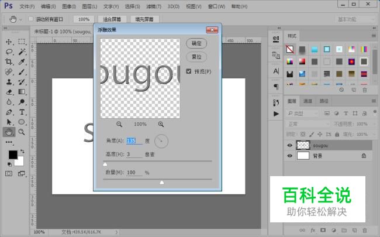Image resolution: width=380 pixels, height=237 pixels.
Task: Create a new layer group
Action: click(x=344, y=230)
